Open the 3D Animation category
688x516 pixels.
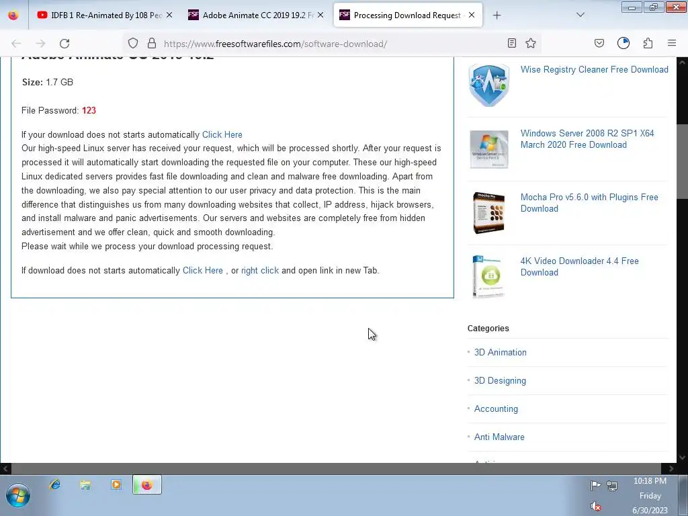click(500, 352)
